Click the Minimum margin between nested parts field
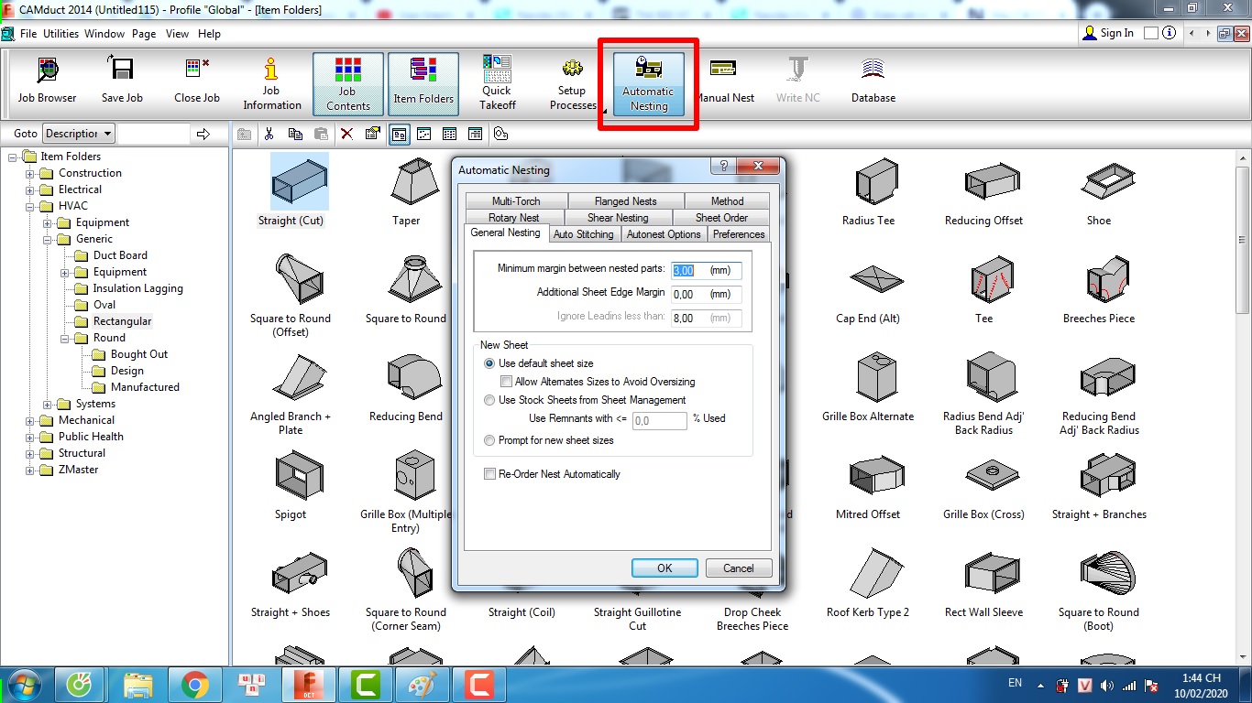The height and width of the screenshot is (703, 1252). pos(706,270)
